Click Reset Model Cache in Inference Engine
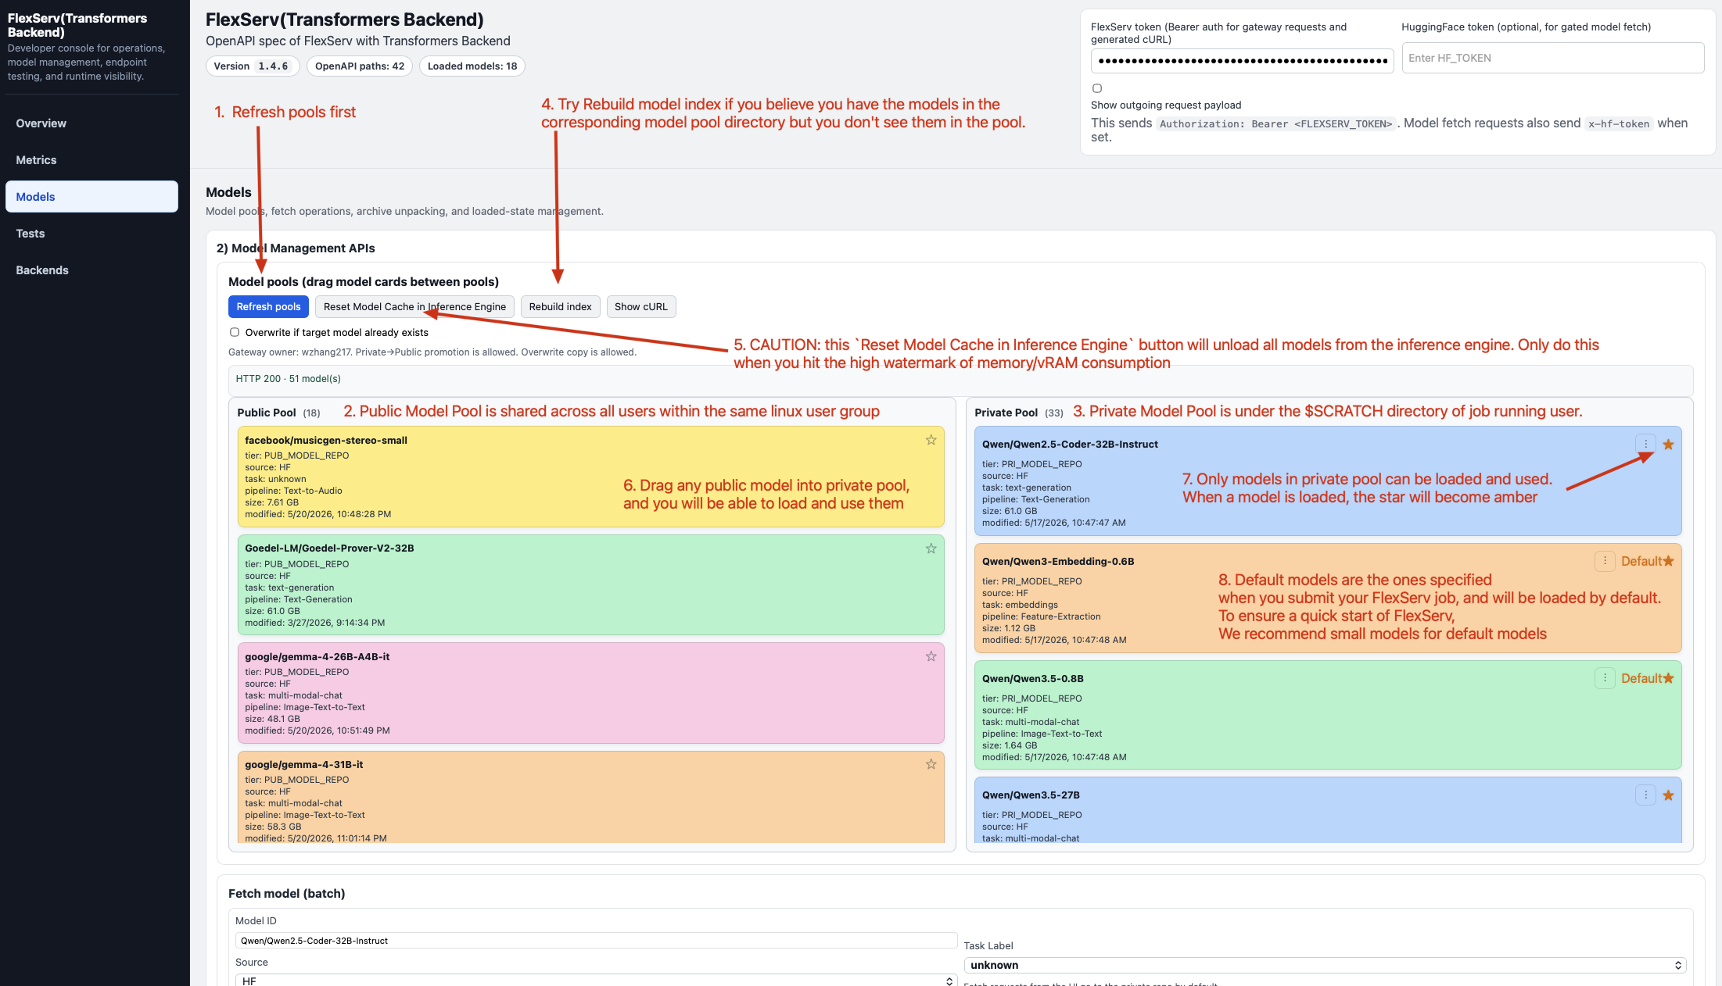 click(x=414, y=307)
